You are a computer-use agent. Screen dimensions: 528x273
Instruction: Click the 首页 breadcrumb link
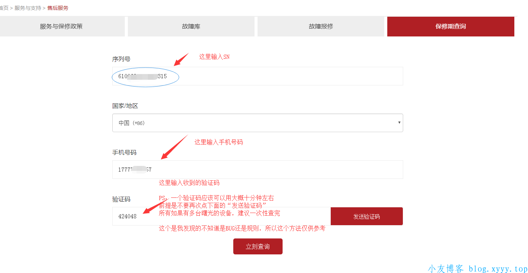4,8
